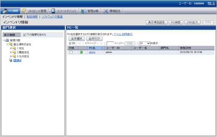The height and width of the screenshot is (137, 217).
Task: Select 管理対象 in the tree
Action: point(15,40)
